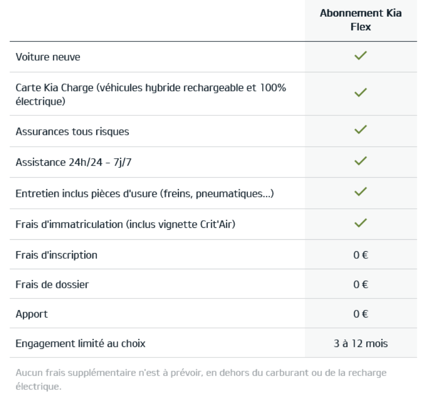Click the checkmark for Voiture neuve

pos(360,56)
